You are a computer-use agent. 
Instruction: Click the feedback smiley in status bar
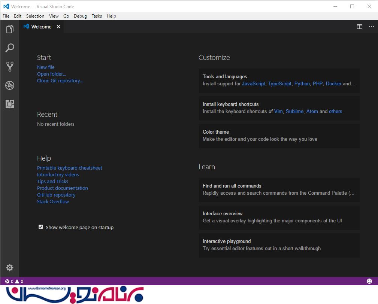tap(369, 281)
